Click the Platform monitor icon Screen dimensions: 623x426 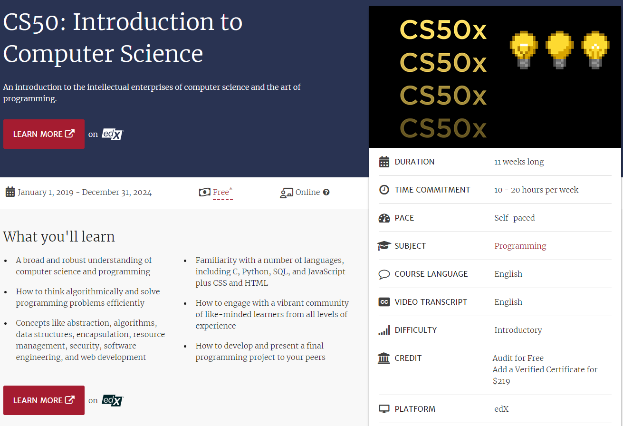(x=384, y=409)
